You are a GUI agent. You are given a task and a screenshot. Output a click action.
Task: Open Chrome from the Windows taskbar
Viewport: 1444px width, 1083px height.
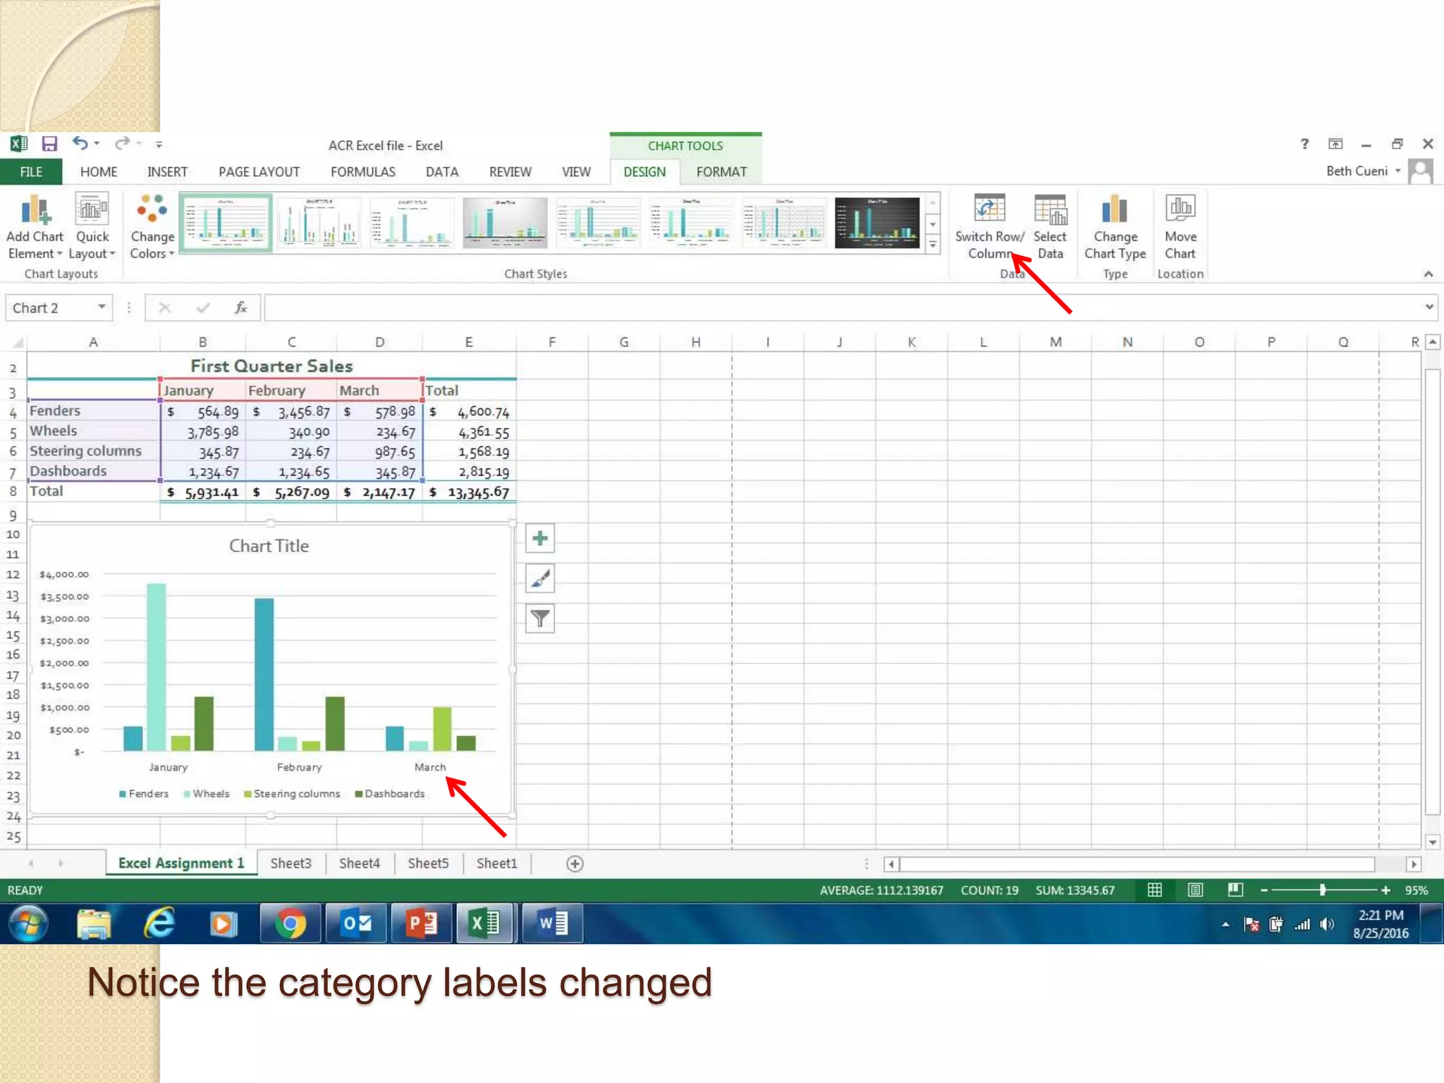pos(290,923)
